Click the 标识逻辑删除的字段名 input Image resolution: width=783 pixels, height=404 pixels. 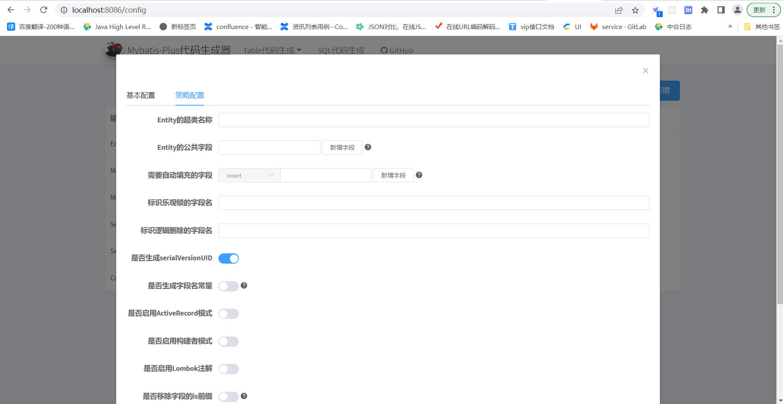coord(434,230)
